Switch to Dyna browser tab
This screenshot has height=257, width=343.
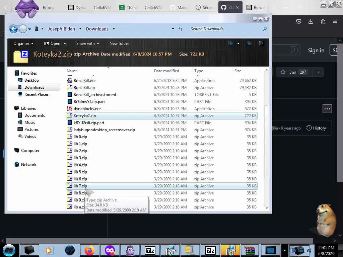(77, 7)
